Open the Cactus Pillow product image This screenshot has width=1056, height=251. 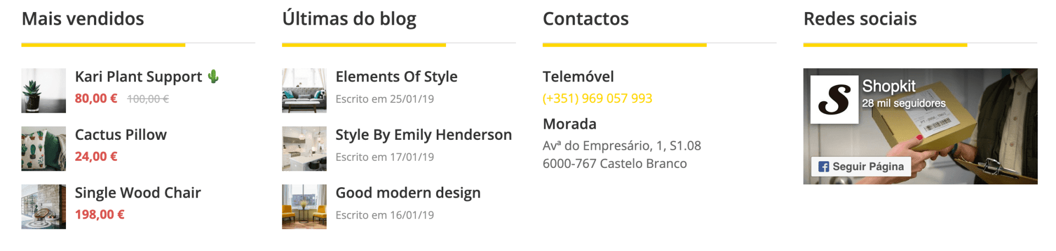(x=43, y=149)
